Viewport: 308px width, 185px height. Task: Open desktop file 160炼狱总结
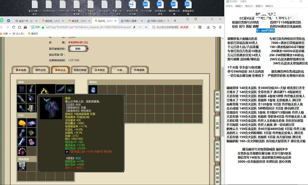click(x=63, y=6)
